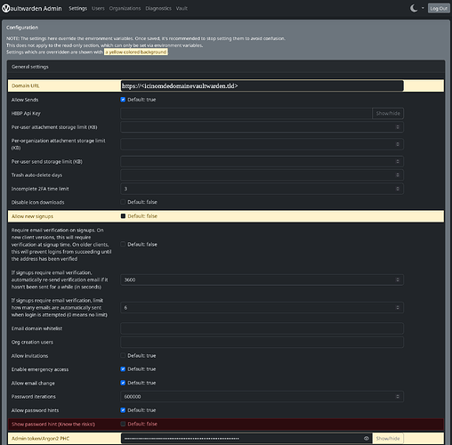Click the Admin token/Argon2 PHC field

pyautogui.click(x=246, y=438)
